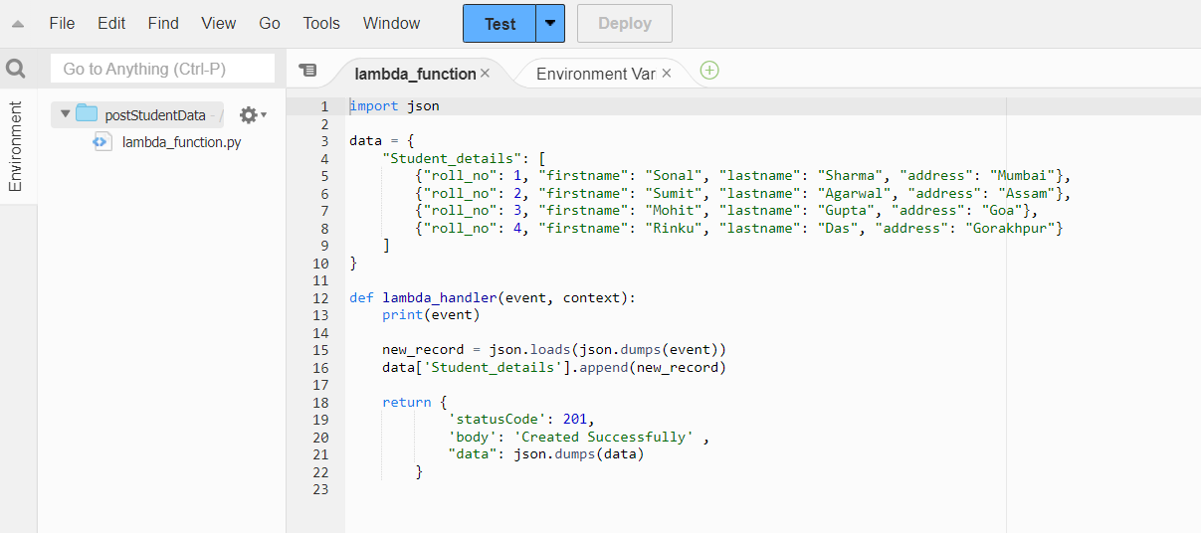Click the name "Sonal" in the code
1201x533 pixels.
coord(674,175)
